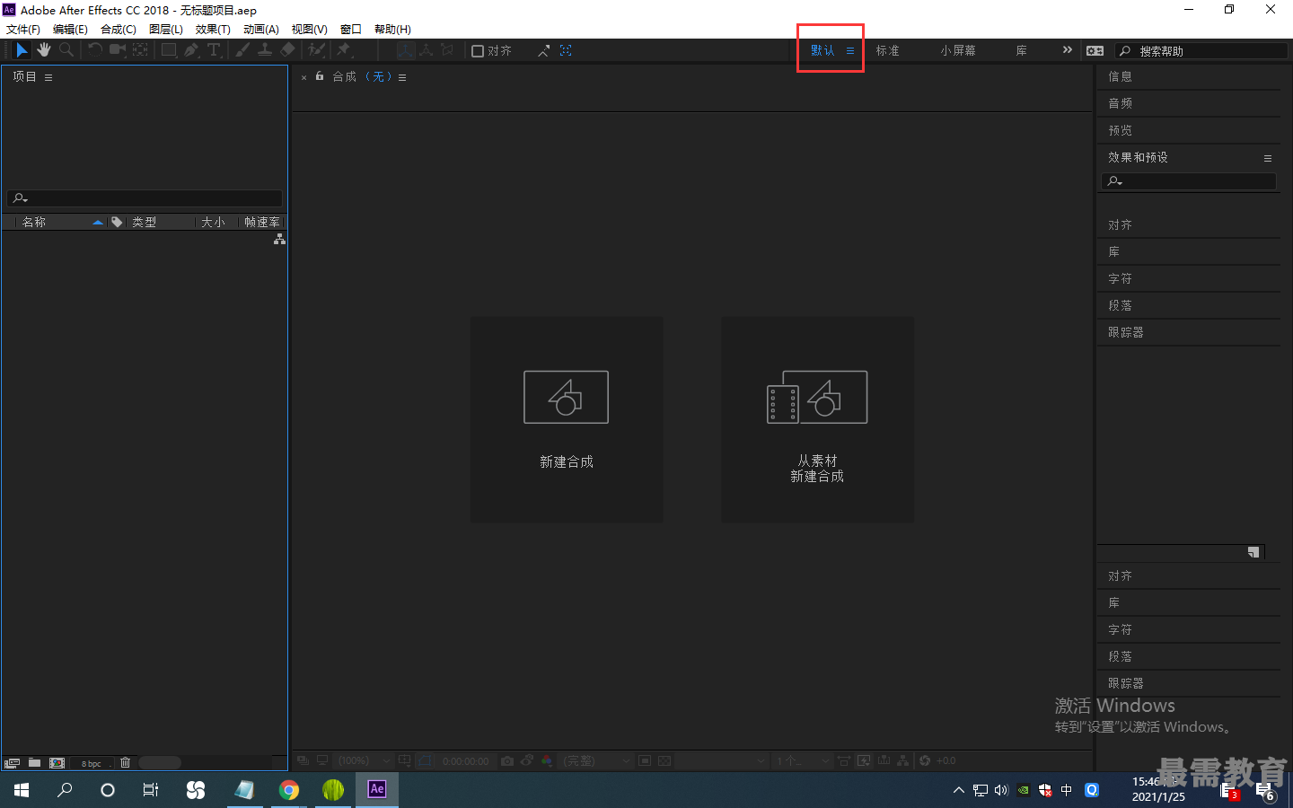Image resolution: width=1293 pixels, height=808 pixels.
Task: Open the 默认 workspace menu icon
Action: tap(850, 51)
